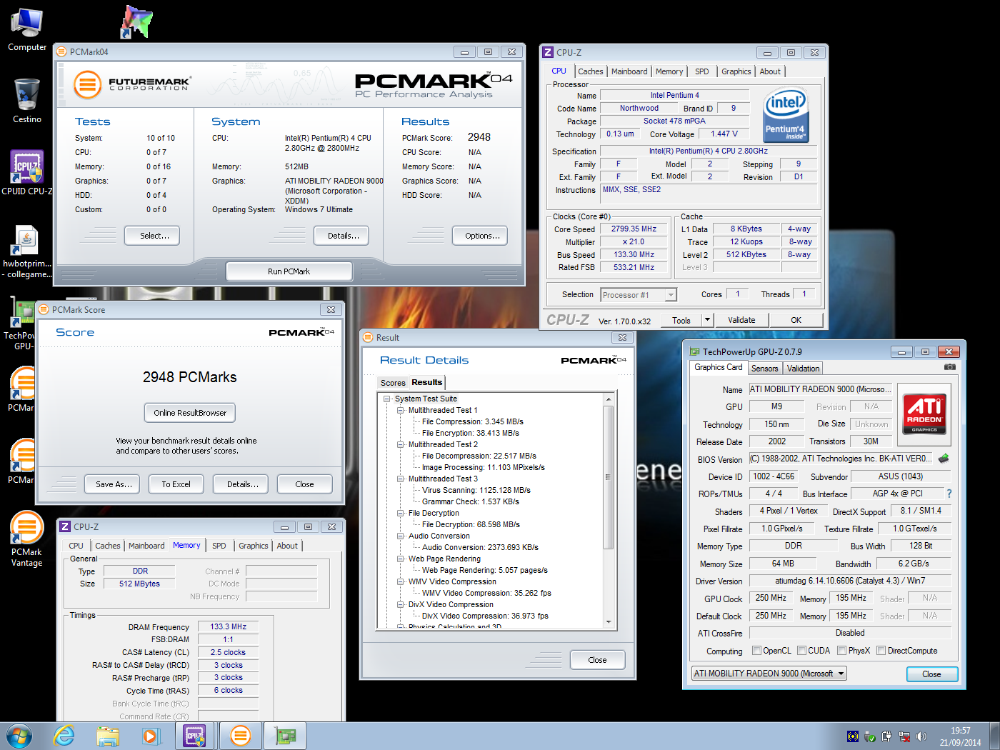Click the Intel Pentium 4 logo in CPU-Z
The image size is (1000, 750).
point(786,115)
